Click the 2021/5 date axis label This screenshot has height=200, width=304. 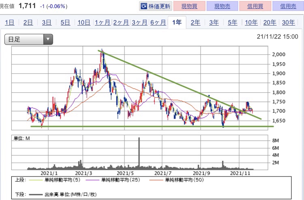point(125,173)
